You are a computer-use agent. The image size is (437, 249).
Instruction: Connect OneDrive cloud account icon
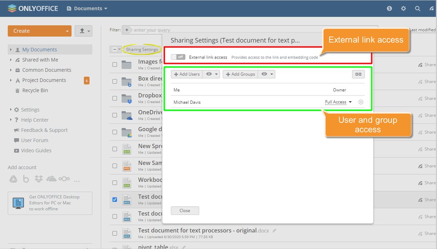click(51, 179)
